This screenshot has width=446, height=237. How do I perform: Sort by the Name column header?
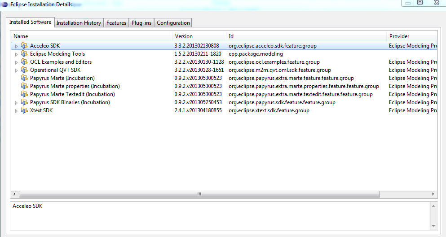(x=91, y=36)
